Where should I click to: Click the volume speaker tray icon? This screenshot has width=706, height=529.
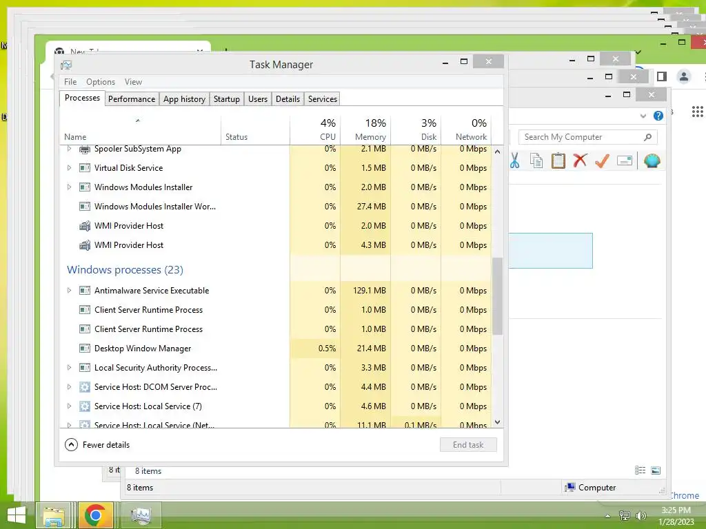(x=641, y=515)
